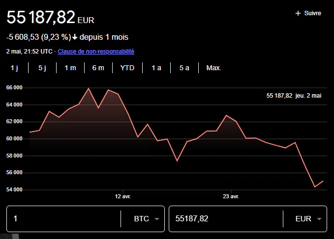The image size is (334, 239).
Task: Click the 23 avr. date axis marker
Action: click(x=231, y=196)
